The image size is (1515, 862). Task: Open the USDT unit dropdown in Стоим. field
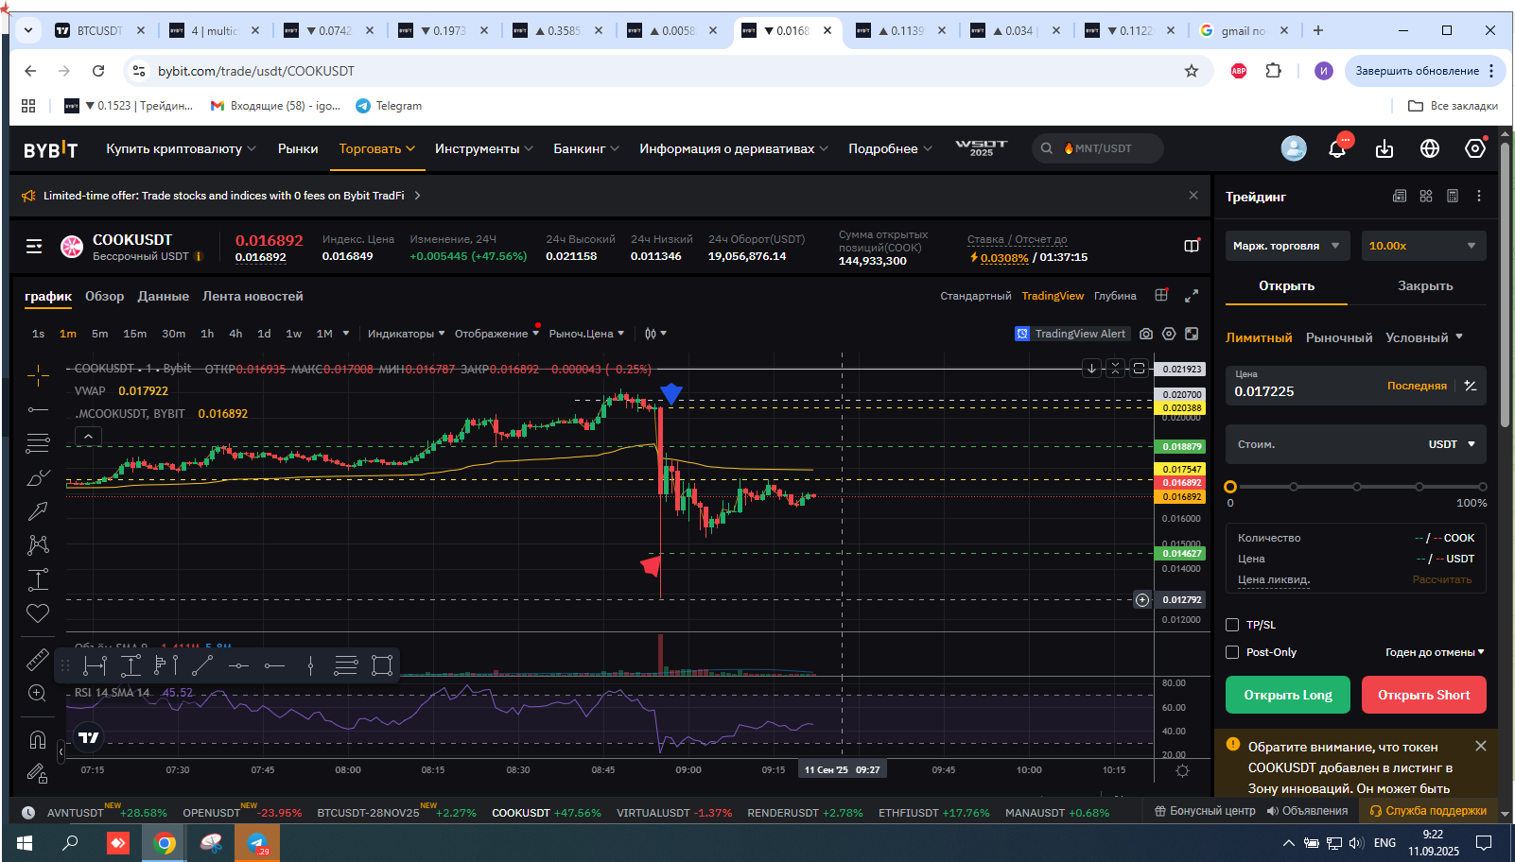(1452, 444)
